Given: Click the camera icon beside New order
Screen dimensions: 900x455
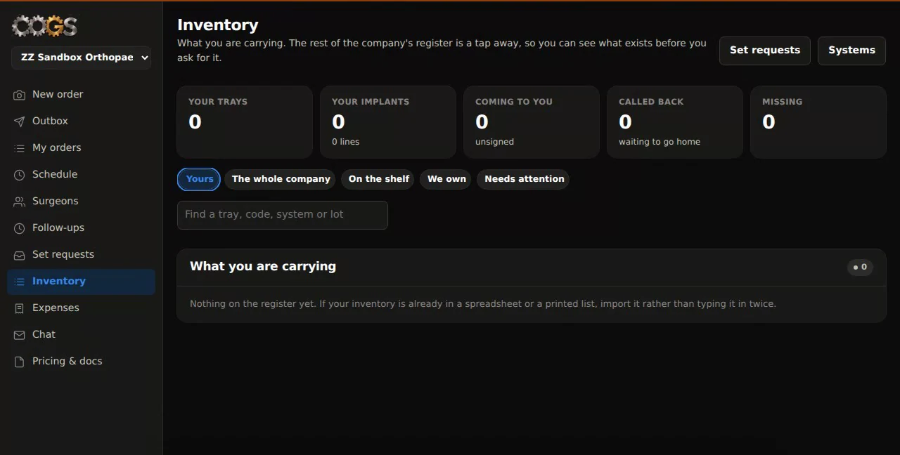Looking at the screenshot, I should click(20, 95).
